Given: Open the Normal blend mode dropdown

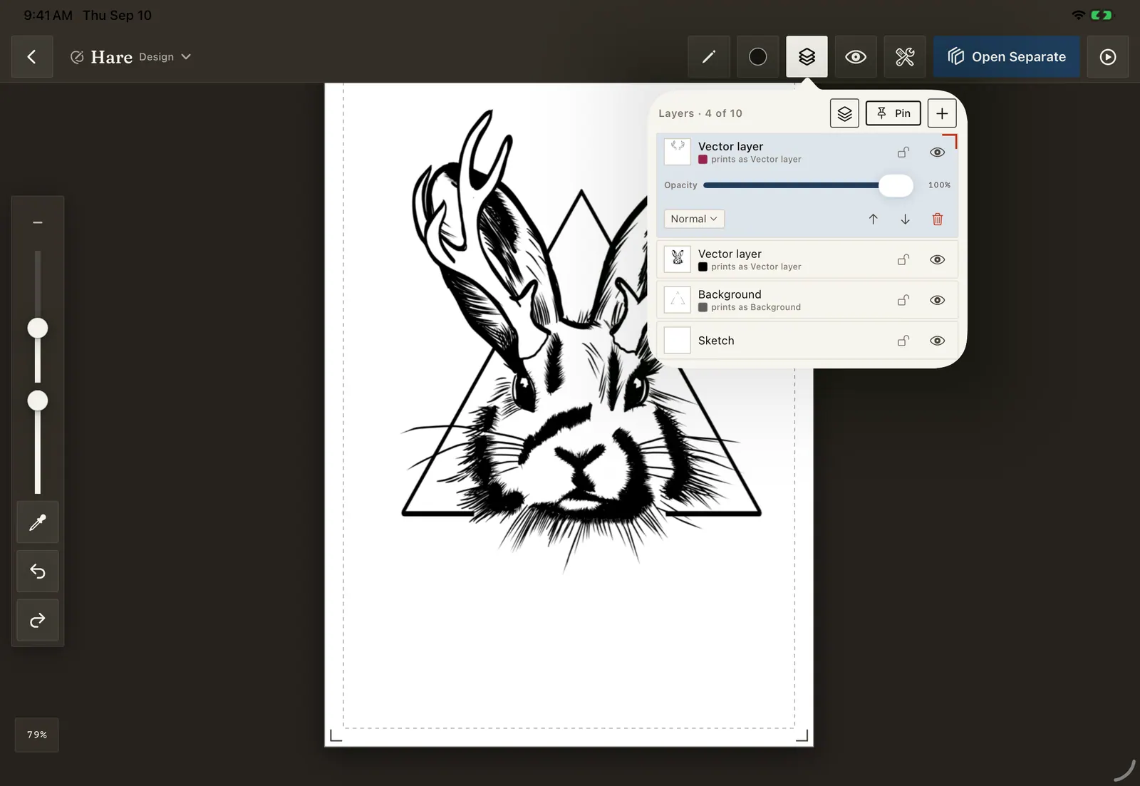Looking at the screenshot, I should pos(694,219).
